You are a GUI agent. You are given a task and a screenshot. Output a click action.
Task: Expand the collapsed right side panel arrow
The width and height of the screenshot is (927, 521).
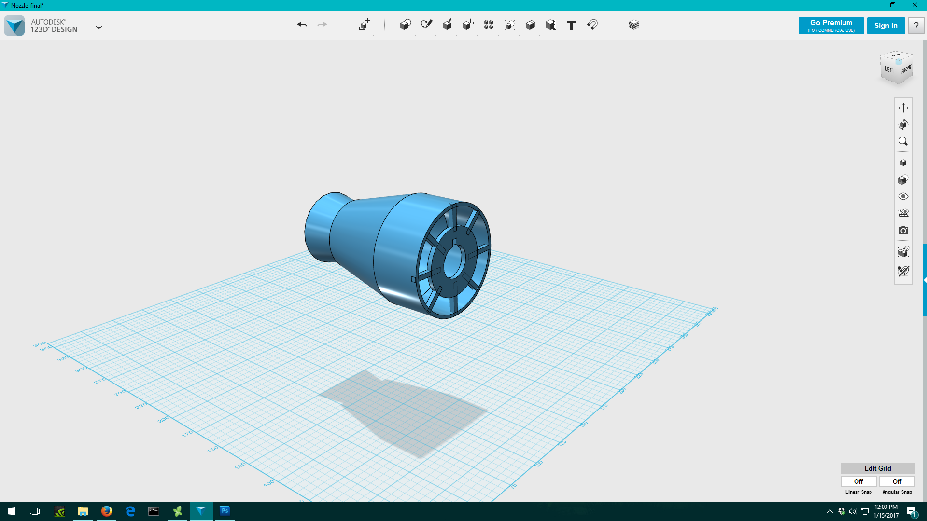(x=925, y=280)
